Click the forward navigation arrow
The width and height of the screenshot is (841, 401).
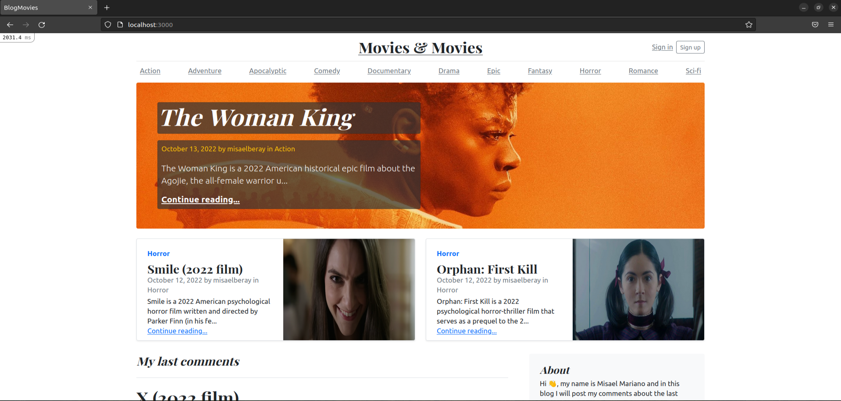(x=25, y=25)
